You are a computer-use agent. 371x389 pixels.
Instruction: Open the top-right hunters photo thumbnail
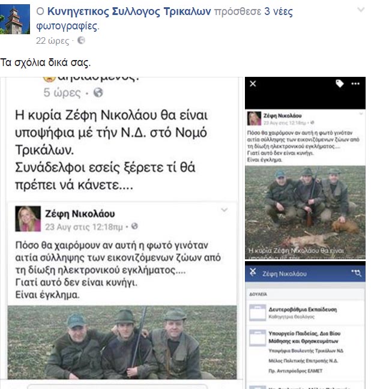(x=305, y=212)
